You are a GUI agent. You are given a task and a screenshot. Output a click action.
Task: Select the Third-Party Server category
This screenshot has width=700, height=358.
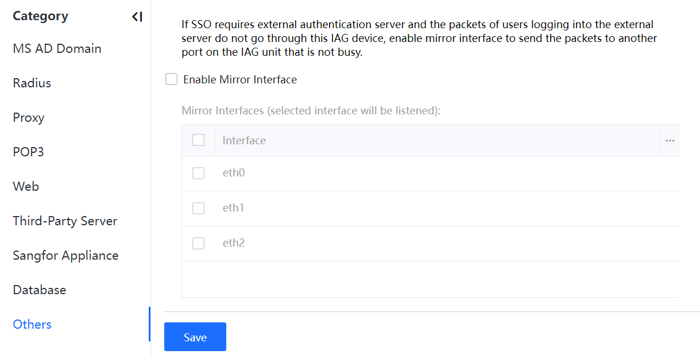click(x=65, y=221)
